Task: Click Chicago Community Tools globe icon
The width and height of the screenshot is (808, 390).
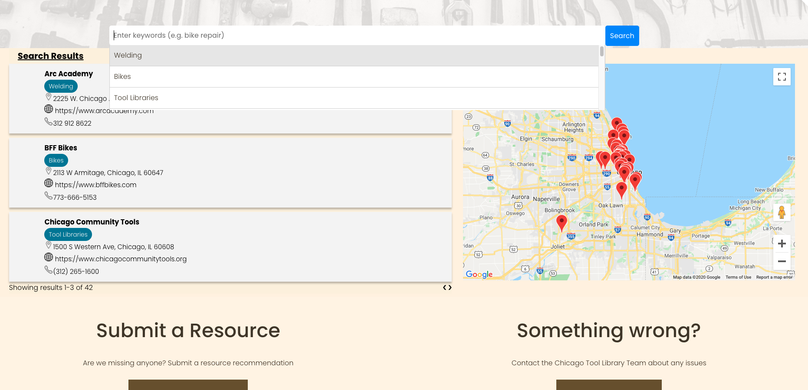Action: pos(49,257)
